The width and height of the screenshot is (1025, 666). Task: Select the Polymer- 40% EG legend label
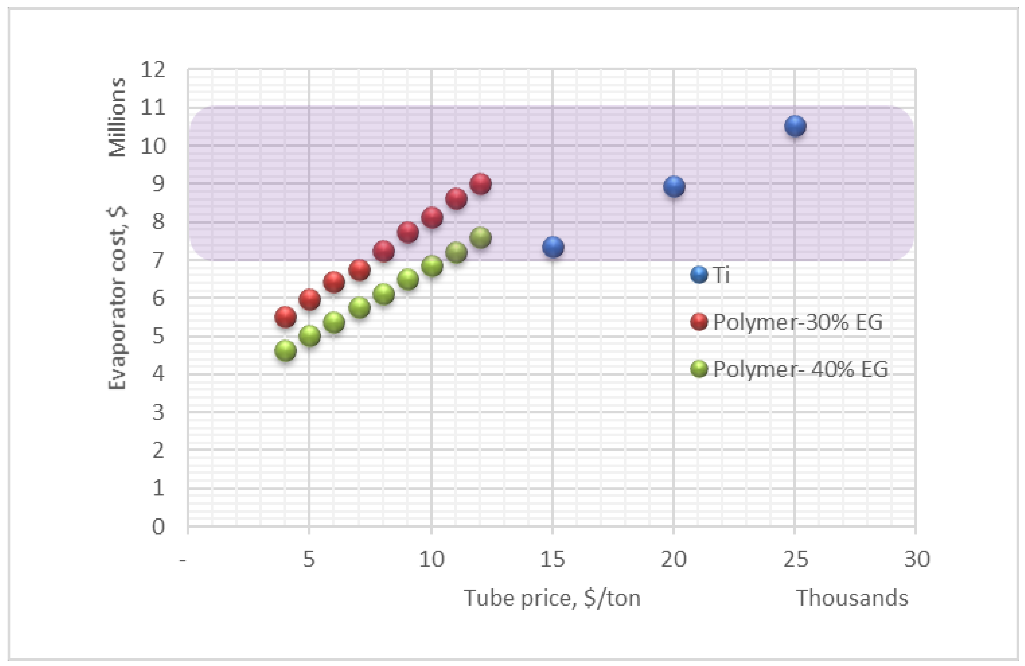(800, 369)
